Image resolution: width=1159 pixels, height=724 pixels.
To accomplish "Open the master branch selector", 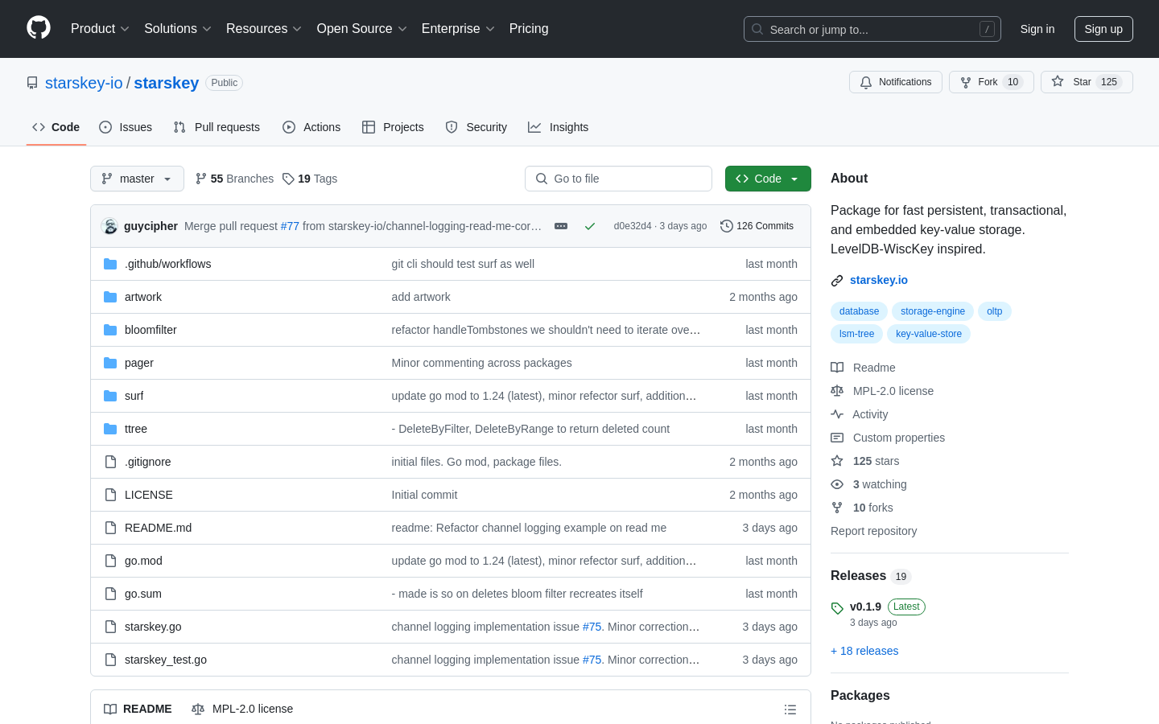I will point(137,179).
